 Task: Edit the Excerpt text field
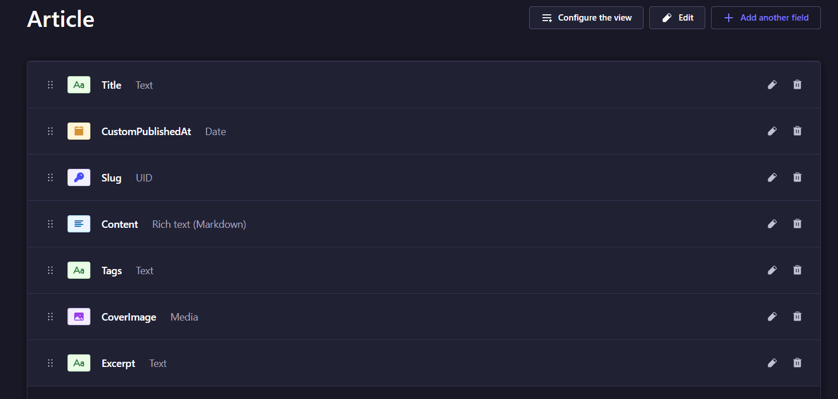(772, 363)
